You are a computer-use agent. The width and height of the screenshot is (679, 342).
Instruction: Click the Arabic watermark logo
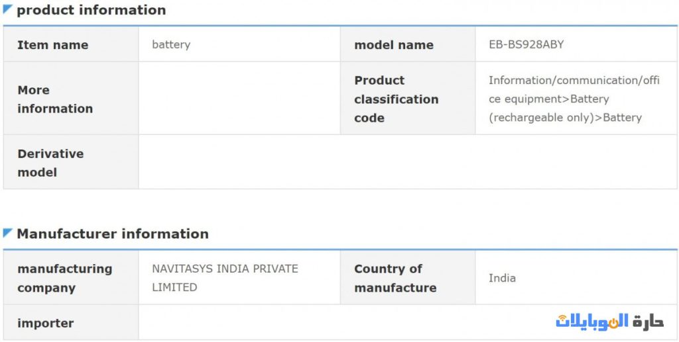609,322
